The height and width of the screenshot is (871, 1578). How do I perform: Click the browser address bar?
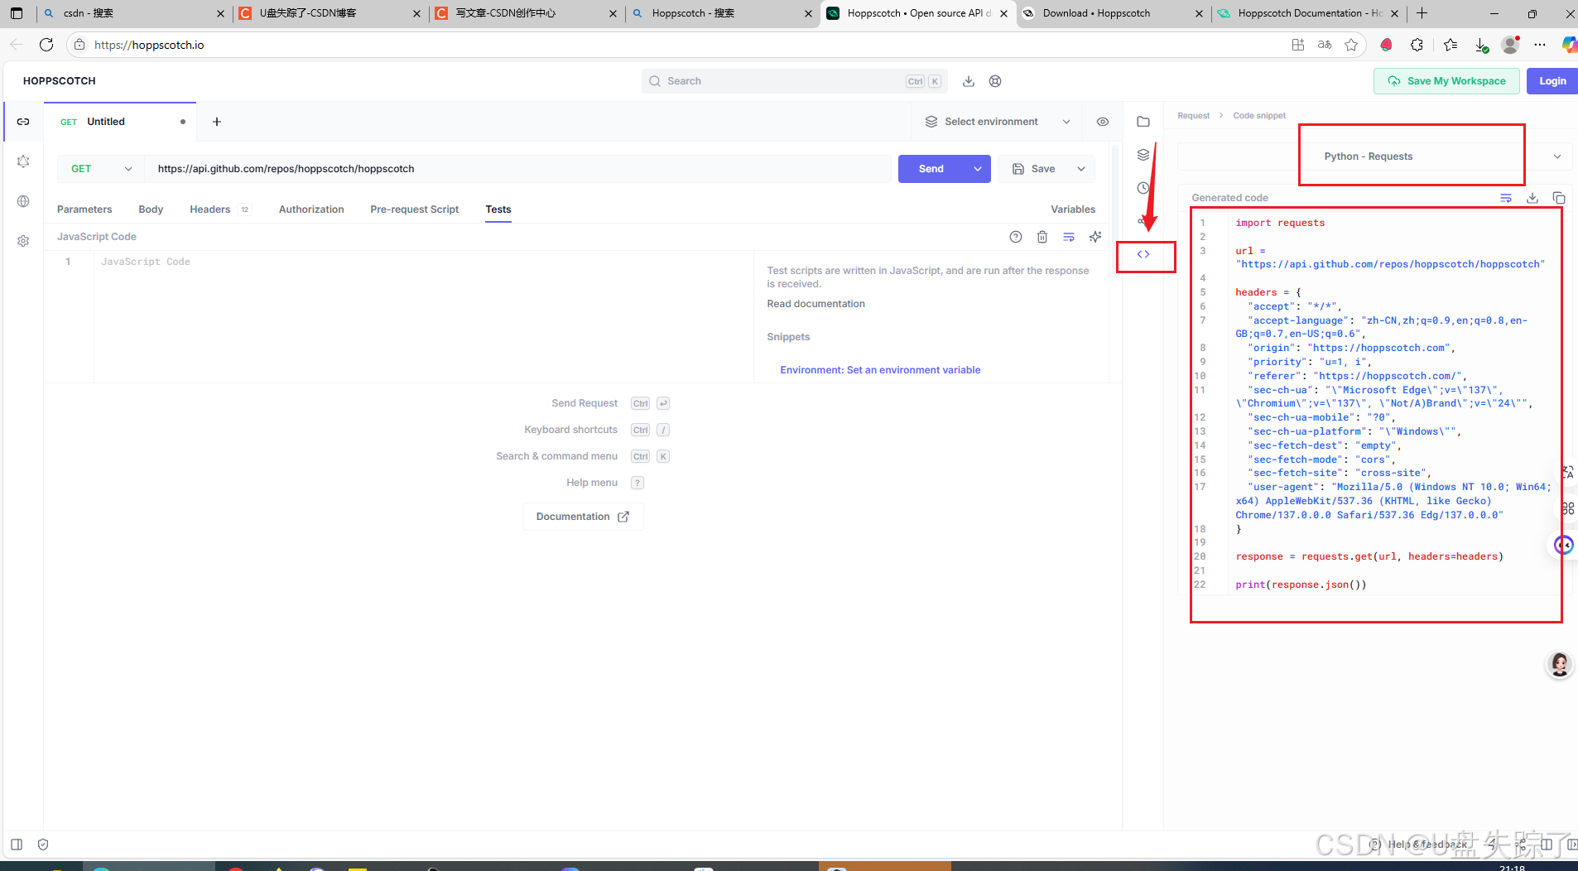point(679,45)
